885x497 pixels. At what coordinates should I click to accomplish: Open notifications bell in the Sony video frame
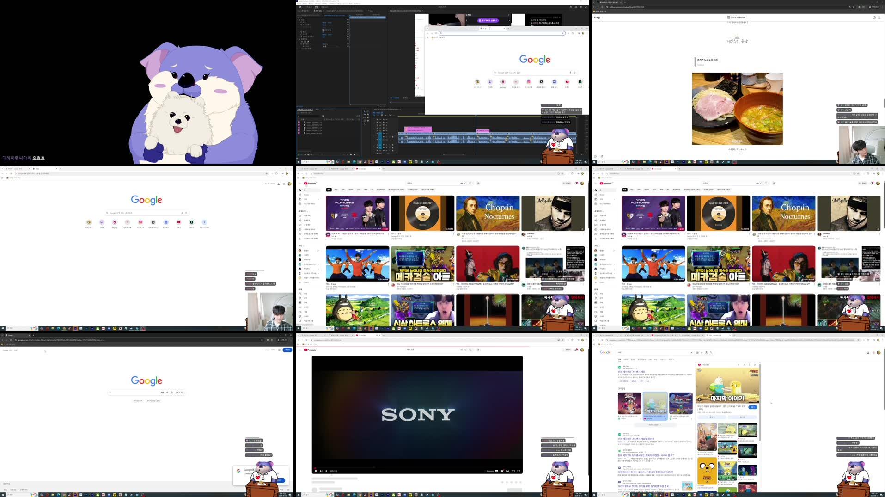point(576,350)
